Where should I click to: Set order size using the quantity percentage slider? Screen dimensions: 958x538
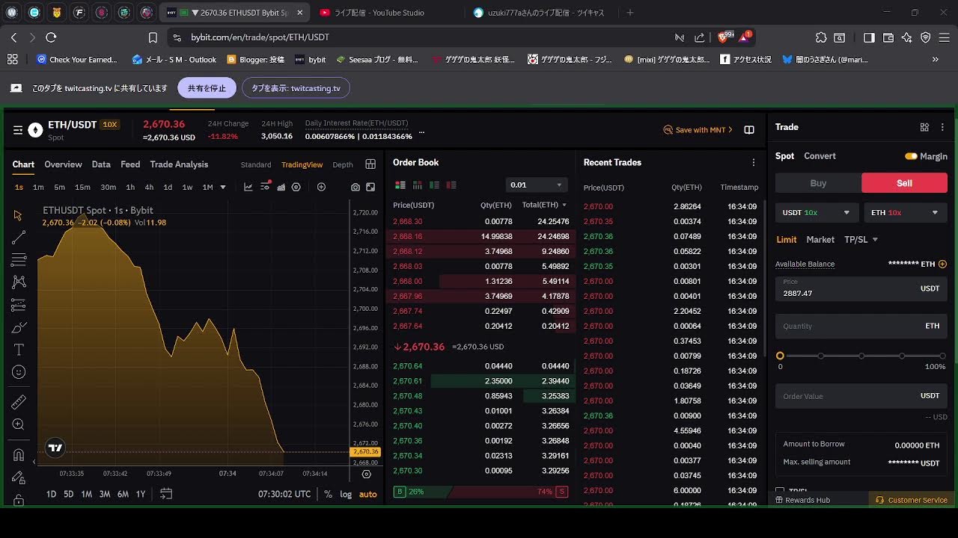click(x=861, y=356)
